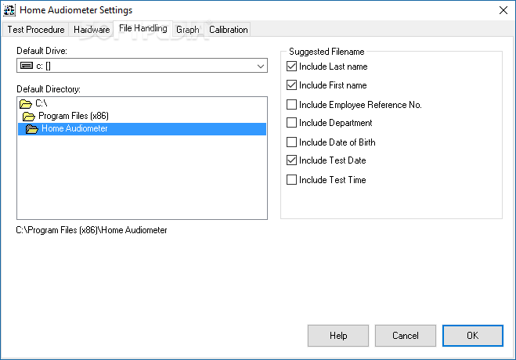This screenshot has width=516, height=360.
Task: Enable Include Employee Reference No.
Action: (291, 105)
